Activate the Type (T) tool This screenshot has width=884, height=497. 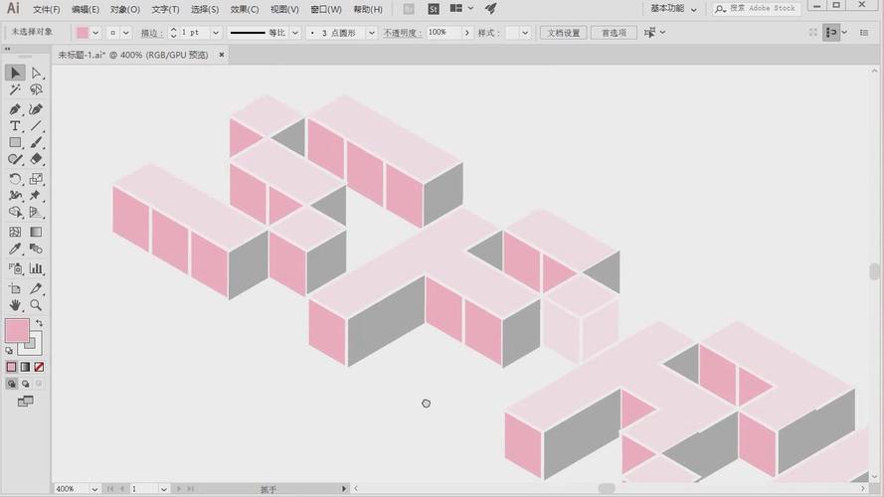[15, 125]
